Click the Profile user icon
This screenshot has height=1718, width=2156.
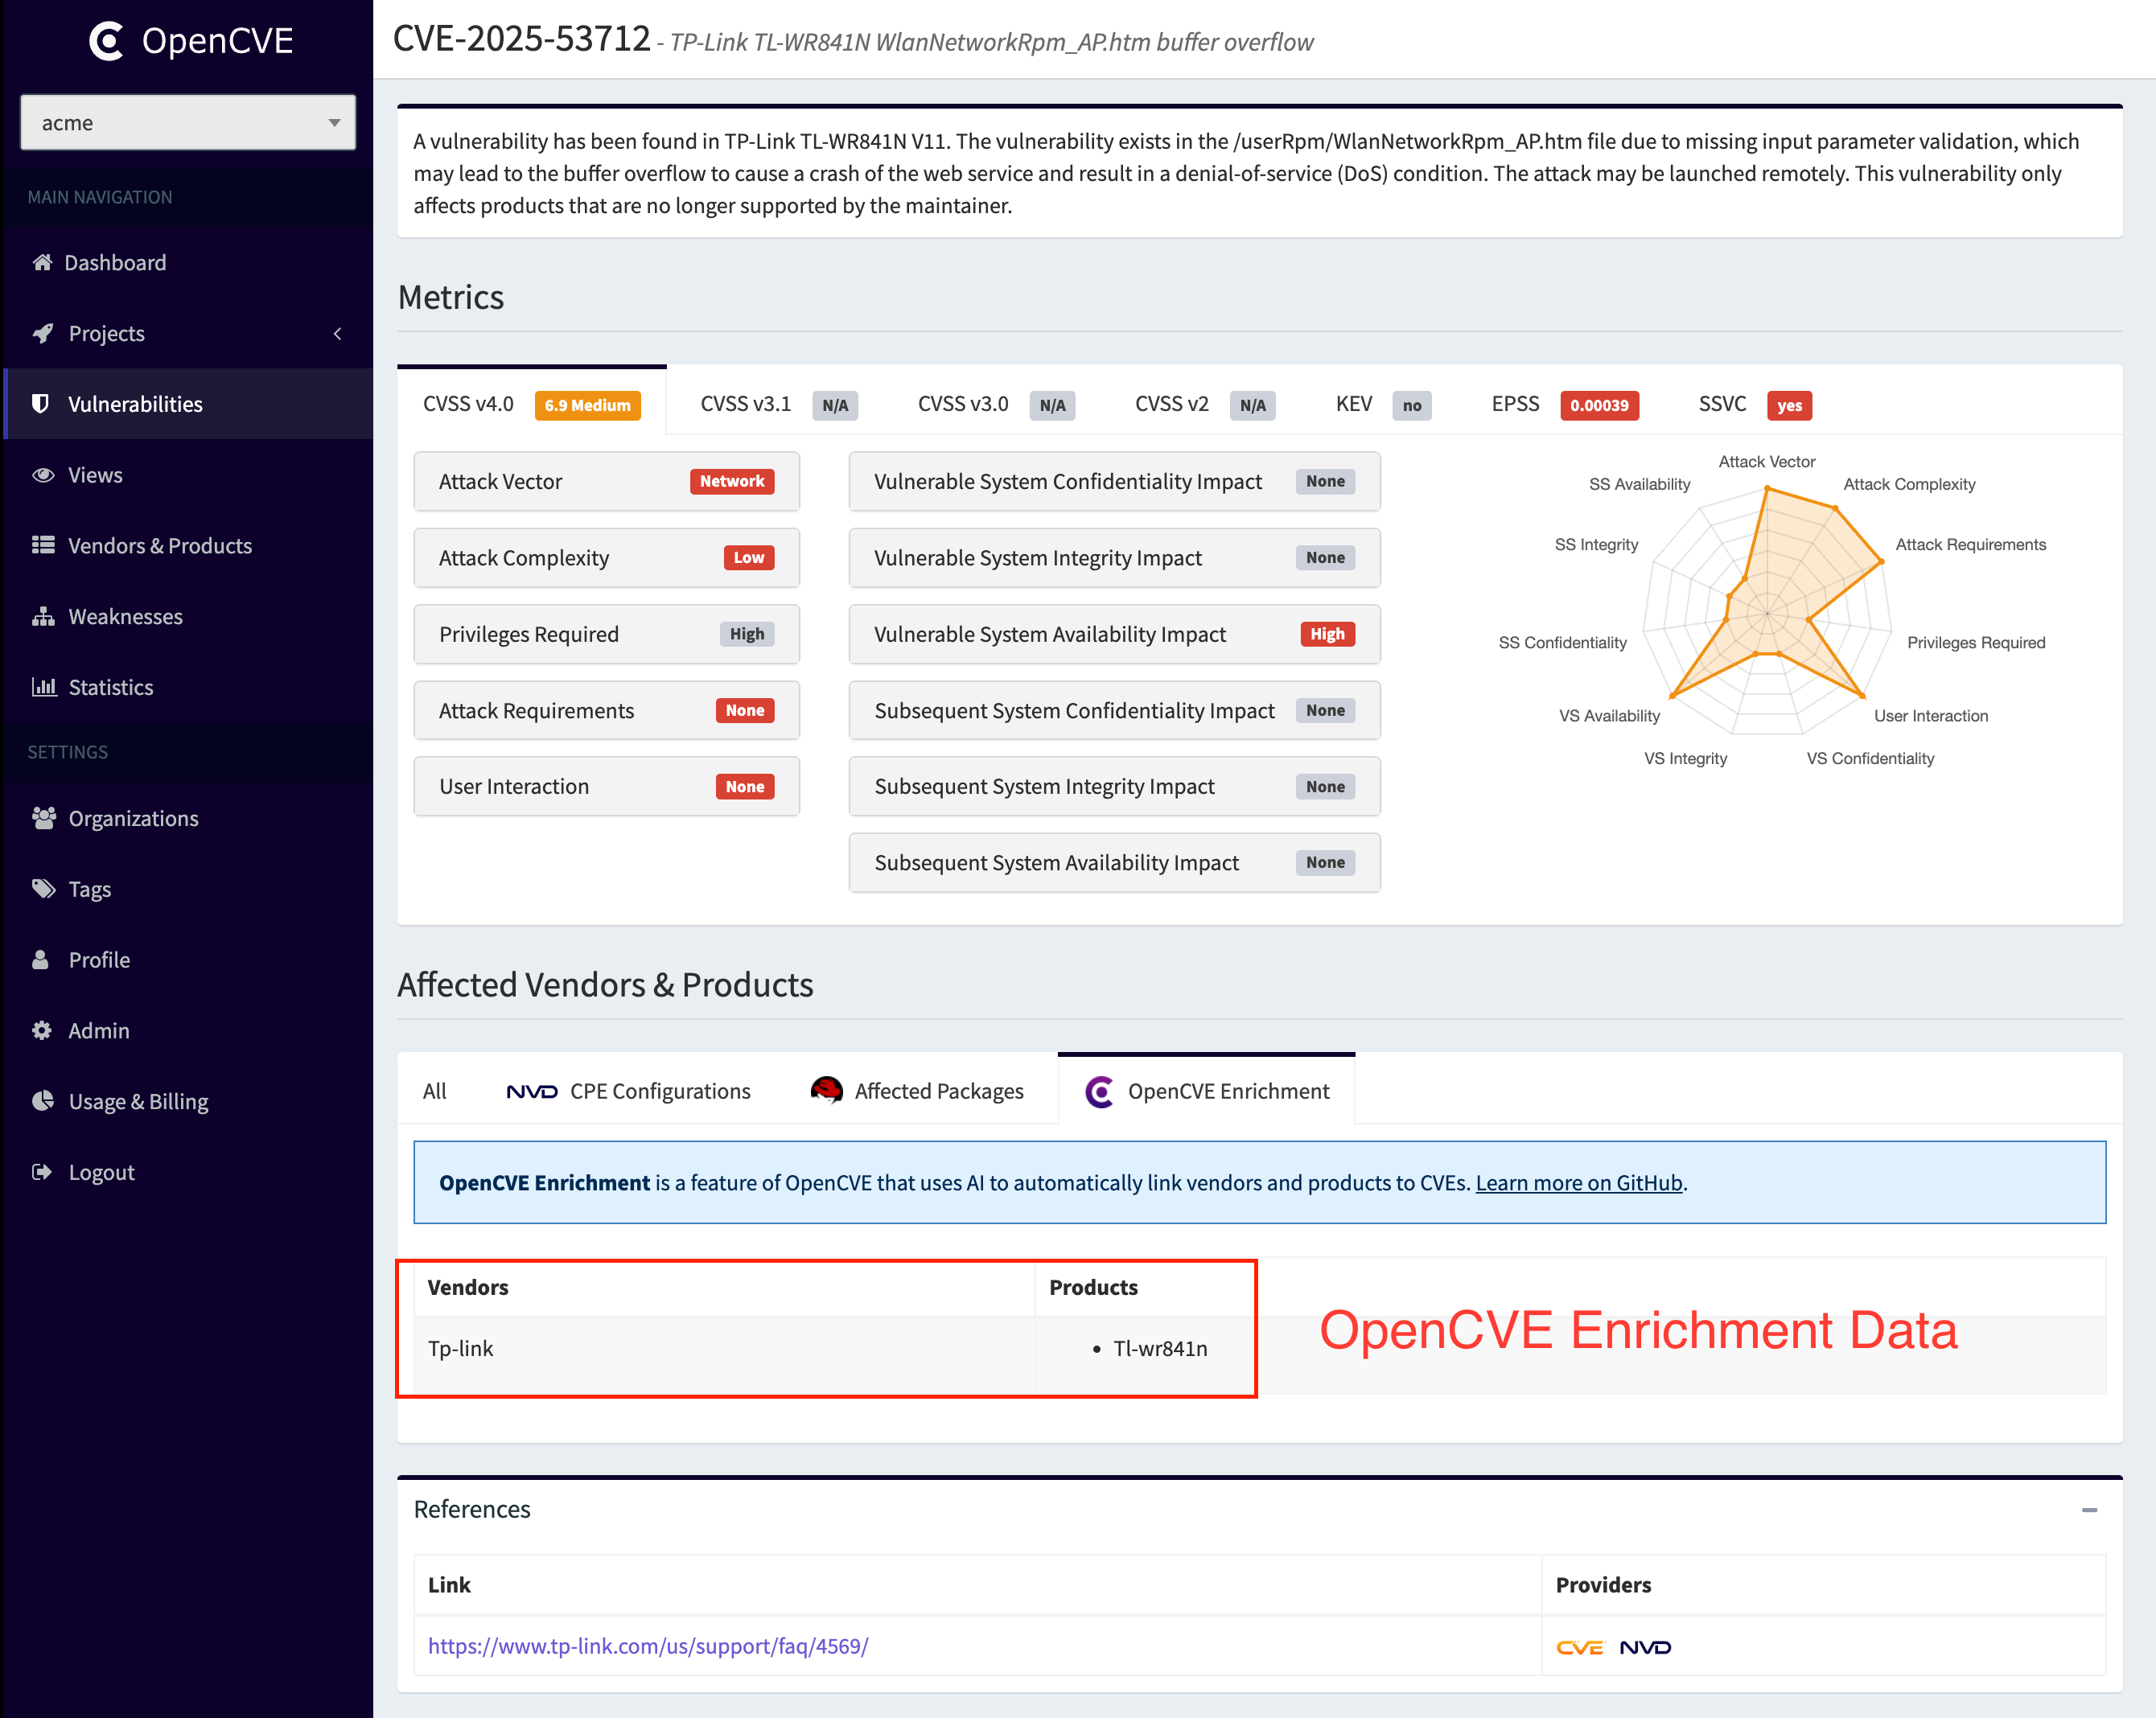40,959
